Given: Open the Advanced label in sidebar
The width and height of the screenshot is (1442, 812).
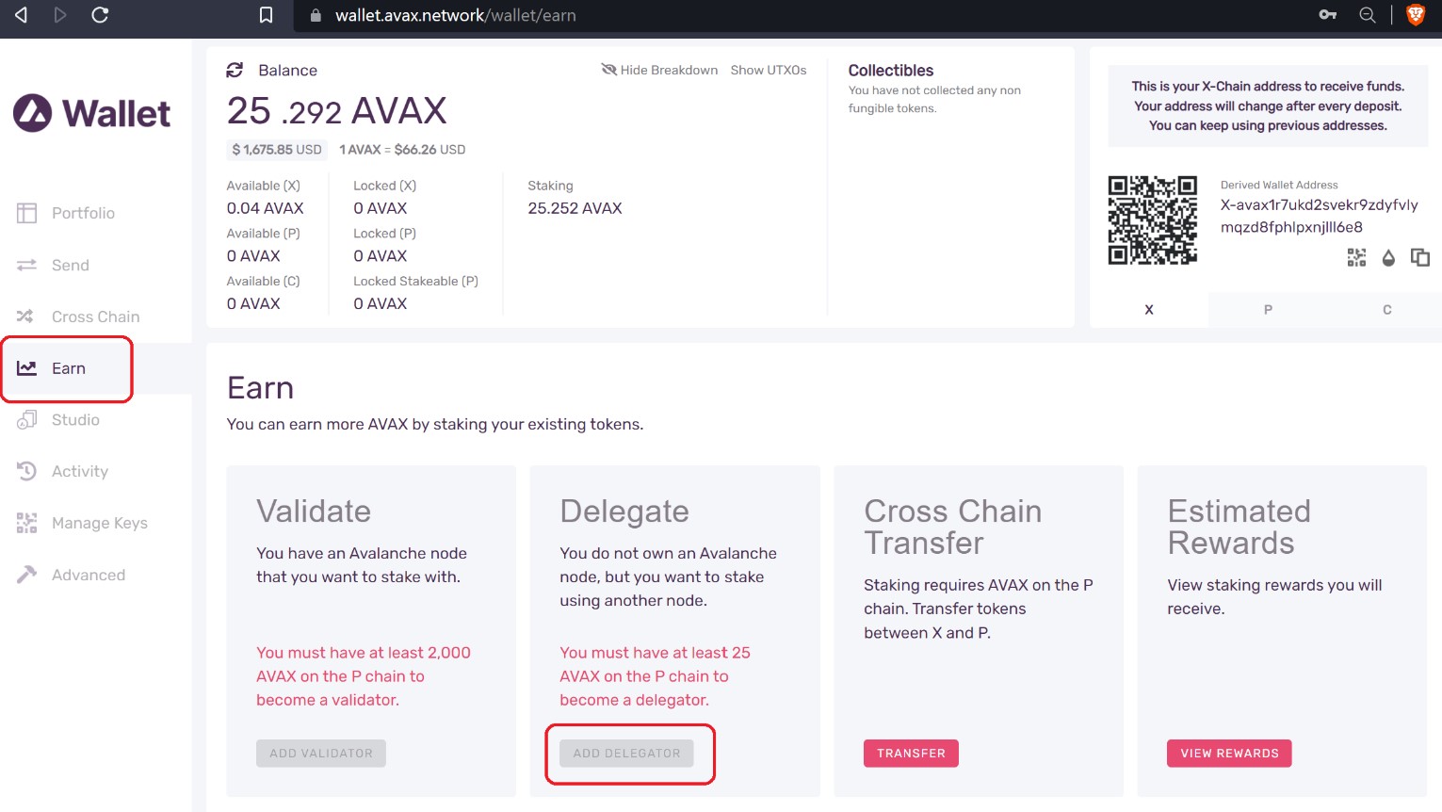Looking at the screenshot, I should click(89, 575).
